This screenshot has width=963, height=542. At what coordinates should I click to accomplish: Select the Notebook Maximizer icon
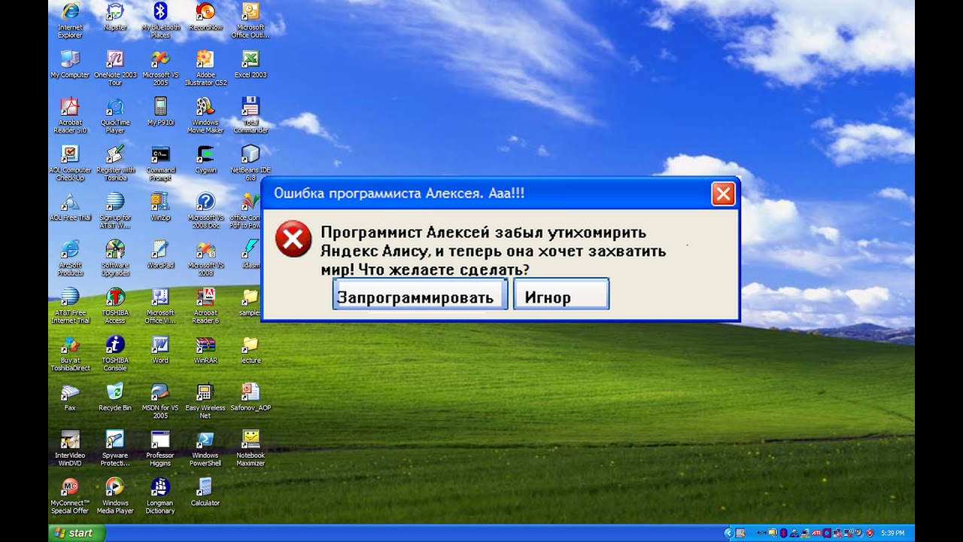[251, 447]
